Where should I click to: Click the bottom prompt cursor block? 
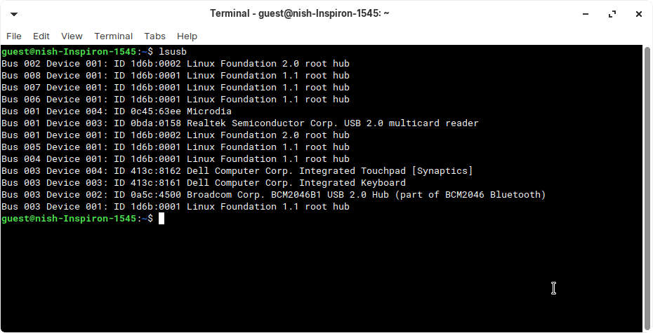tap(161, 219)
